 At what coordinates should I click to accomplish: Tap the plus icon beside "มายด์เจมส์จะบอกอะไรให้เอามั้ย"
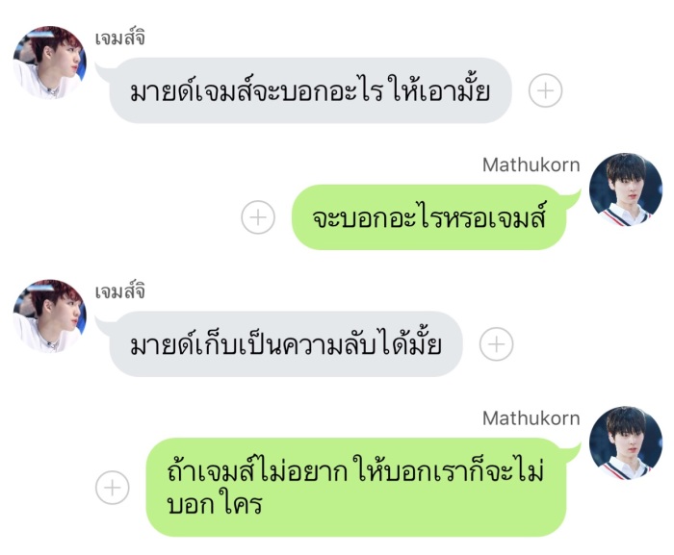click(545, 90)
